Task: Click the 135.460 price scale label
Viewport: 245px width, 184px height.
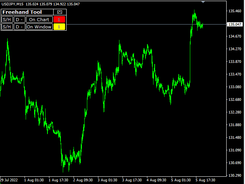Action: point(235,11)
